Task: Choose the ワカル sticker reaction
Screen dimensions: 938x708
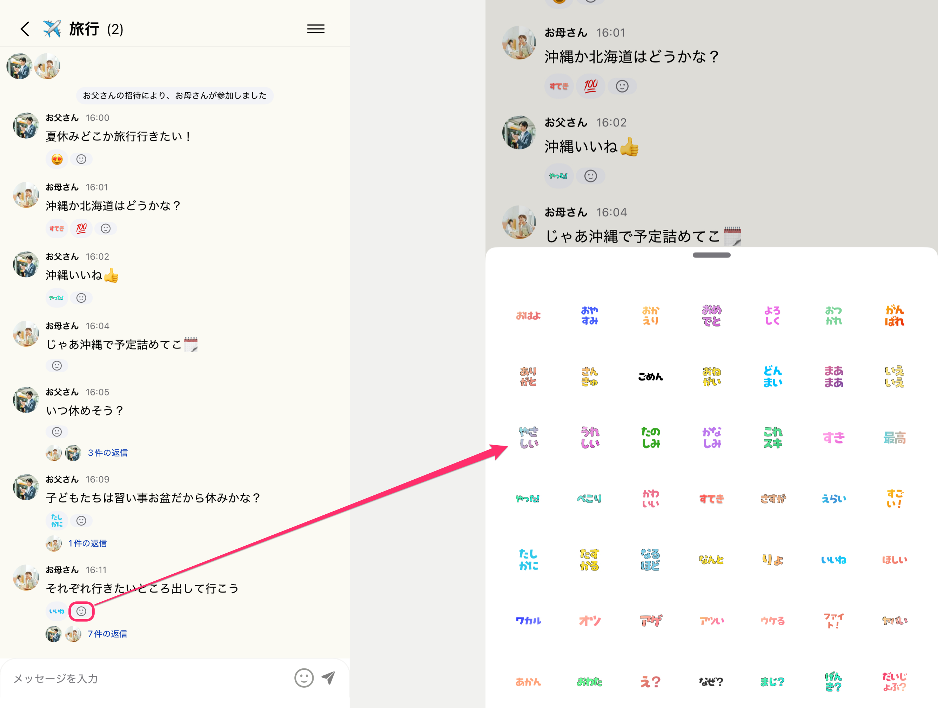Action: pos(528,621)
